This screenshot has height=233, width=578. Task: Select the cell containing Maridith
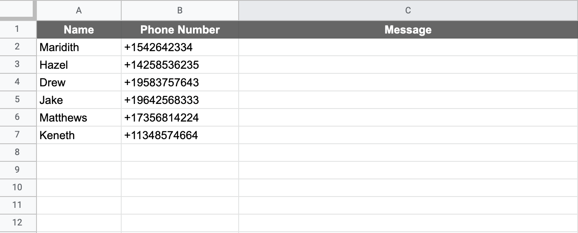tap(79, 47)
